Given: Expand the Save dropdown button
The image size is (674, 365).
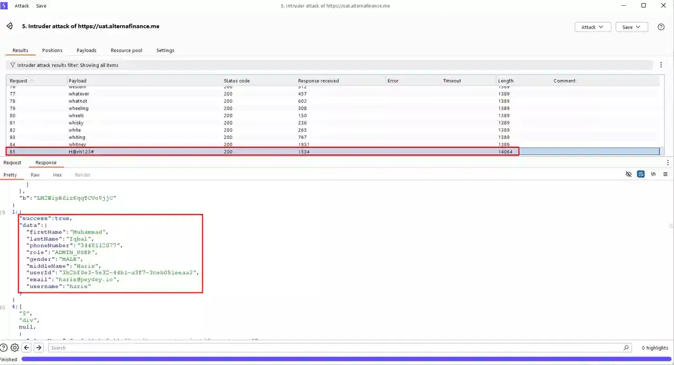Looking at the screenshot, I should pyautogui.click(x=631, y=27).
